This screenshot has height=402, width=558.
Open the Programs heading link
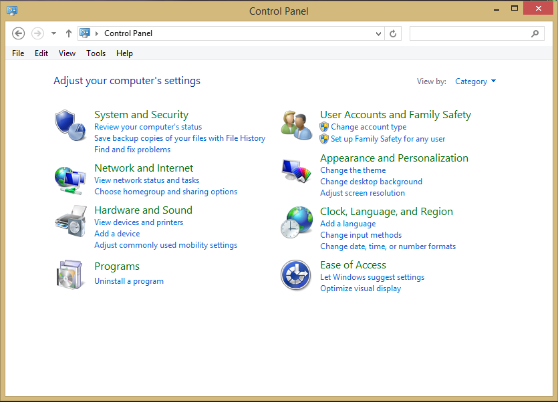tap(117, 266)
